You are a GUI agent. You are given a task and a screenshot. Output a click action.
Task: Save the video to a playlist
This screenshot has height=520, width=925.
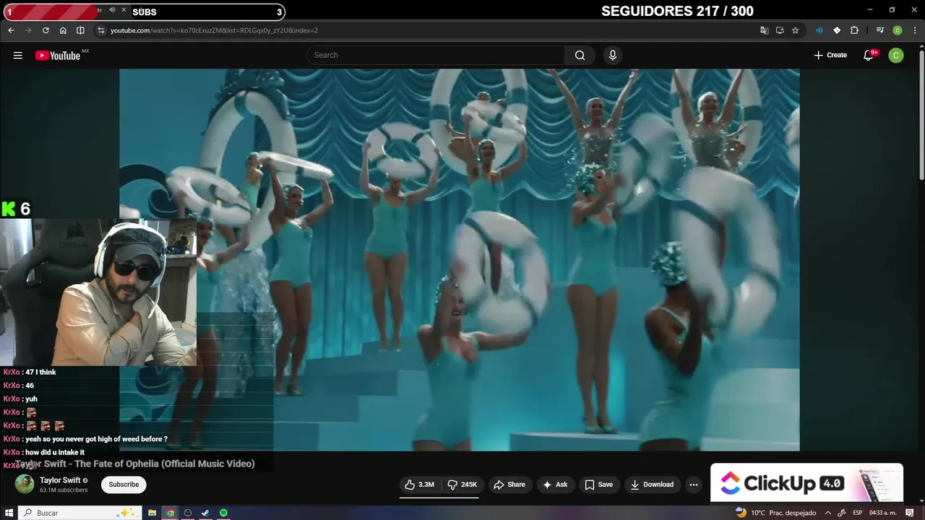click(598, 485)
